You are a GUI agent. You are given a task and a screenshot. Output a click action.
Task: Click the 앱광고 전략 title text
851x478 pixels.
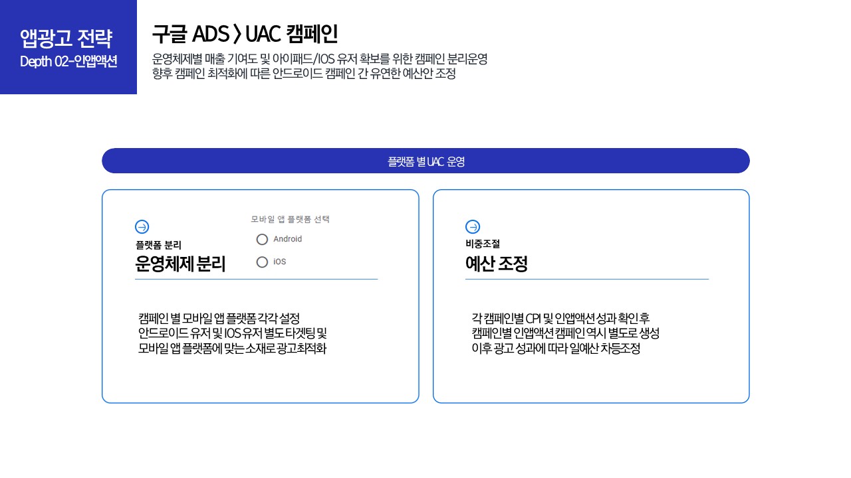[66, 38]
